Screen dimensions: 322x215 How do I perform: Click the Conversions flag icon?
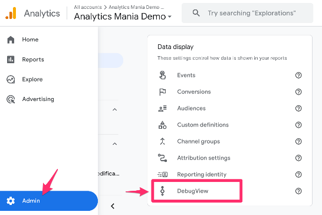click(162, 92)
